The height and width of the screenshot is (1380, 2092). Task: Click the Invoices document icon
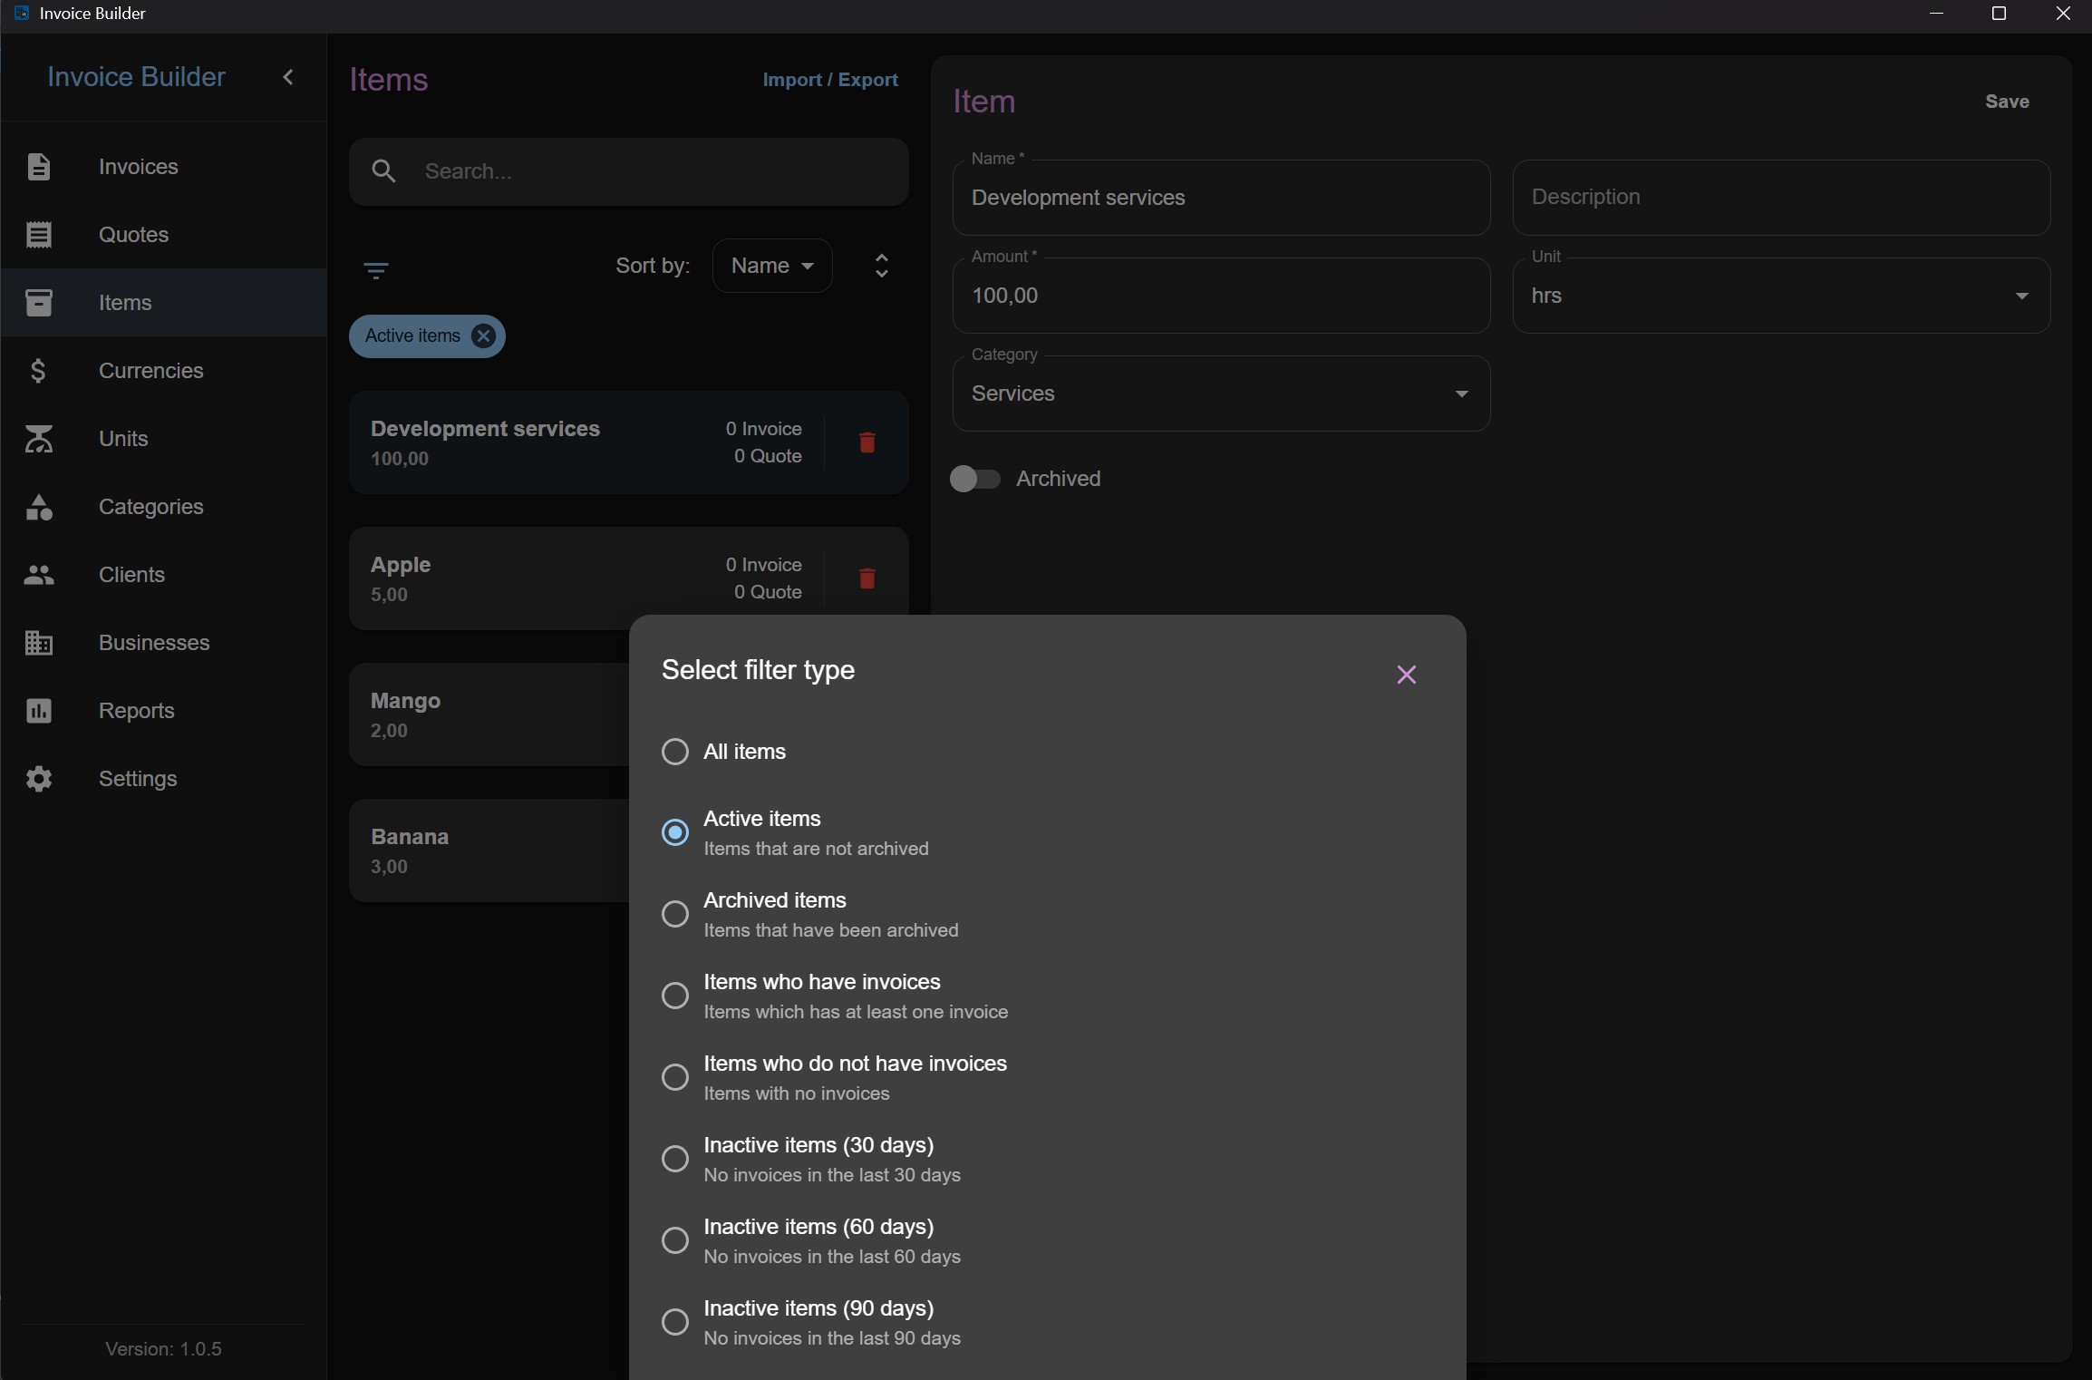39,167
